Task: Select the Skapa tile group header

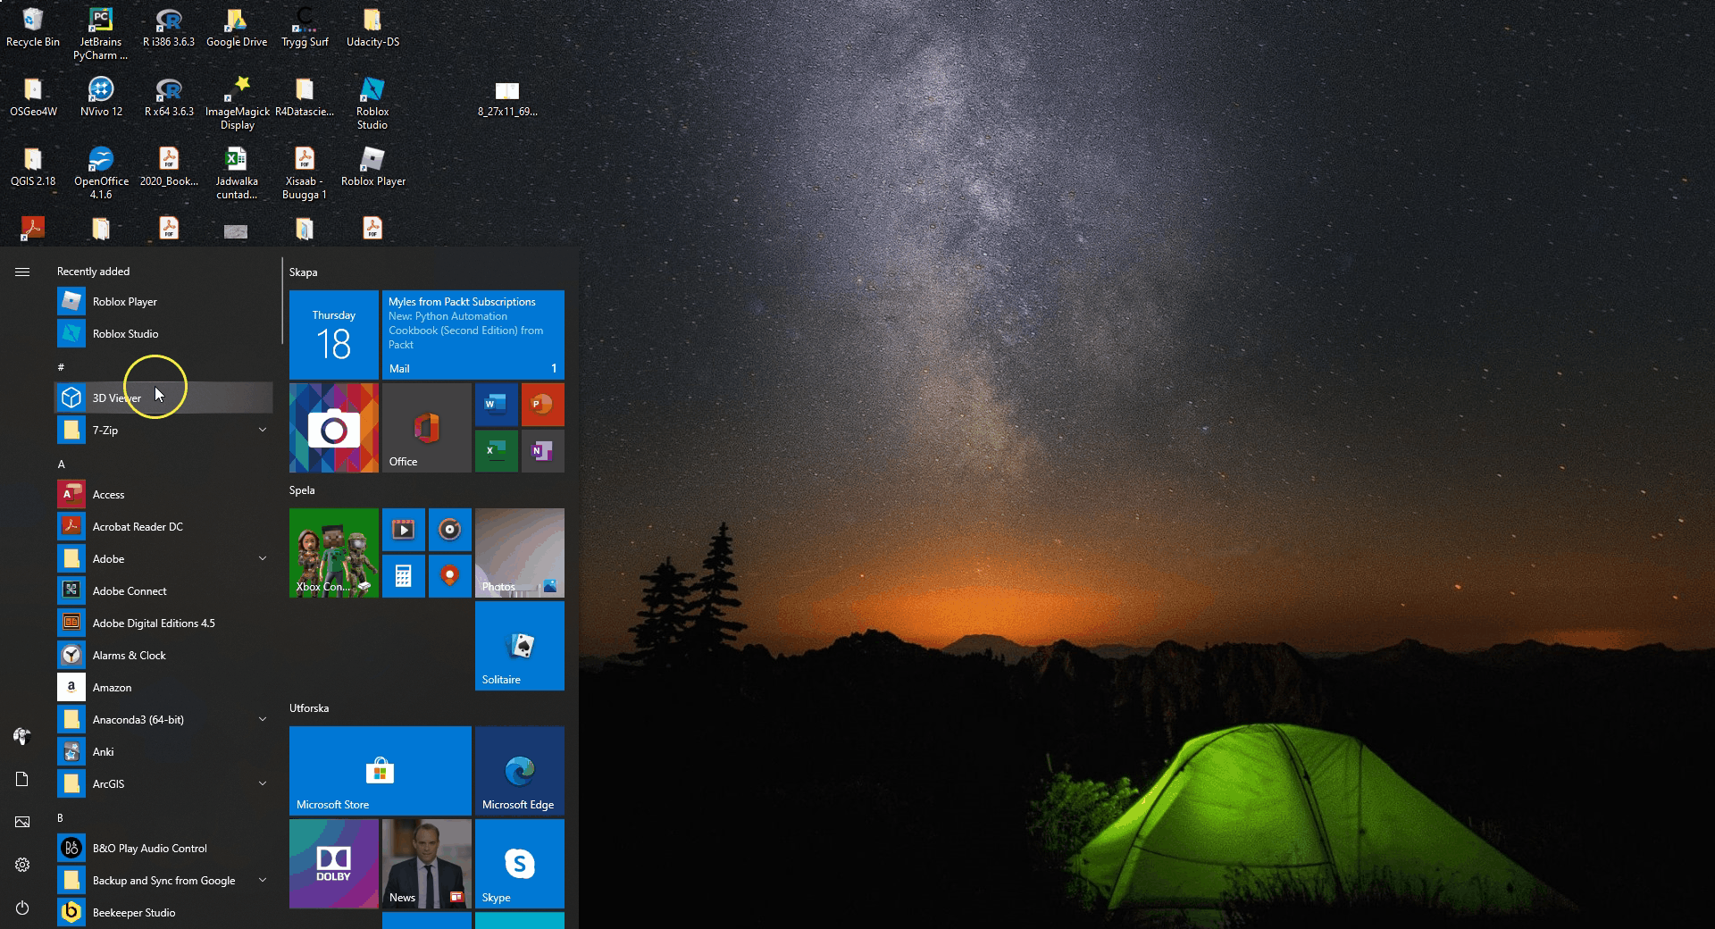Action: point(304,272)
